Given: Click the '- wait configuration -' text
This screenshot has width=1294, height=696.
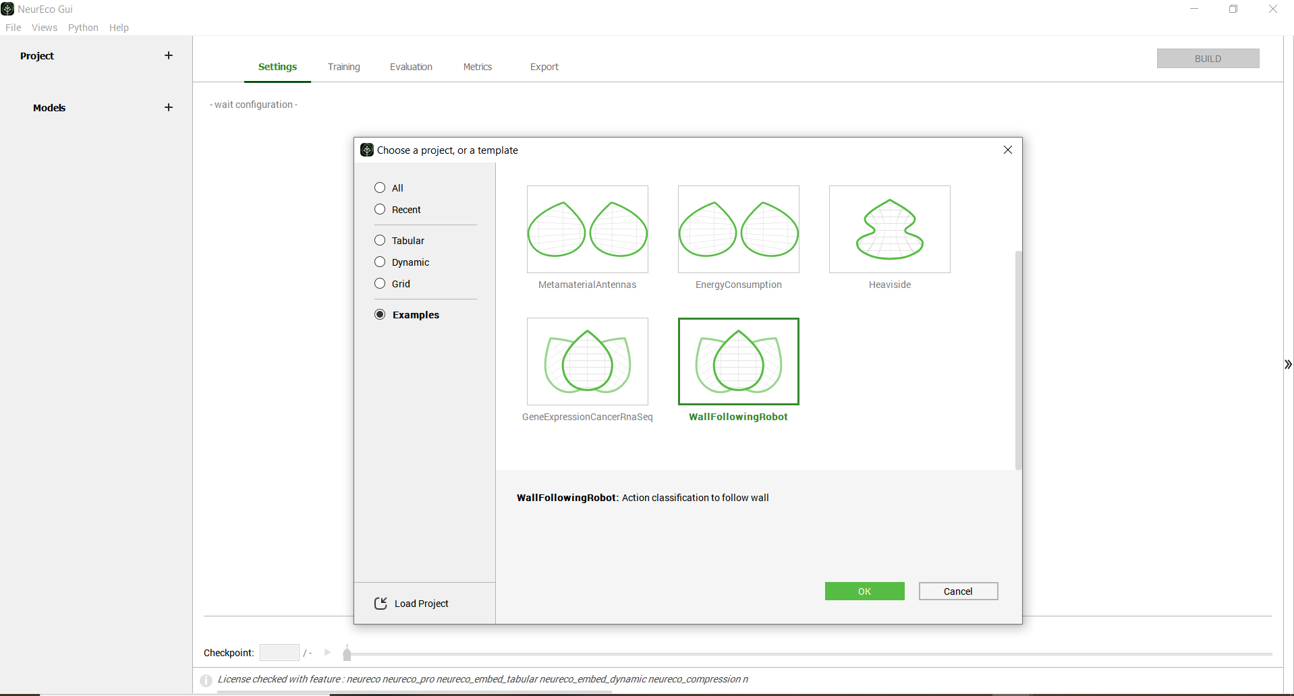Looking at the screenshot, I should click(x=254, y=105).
